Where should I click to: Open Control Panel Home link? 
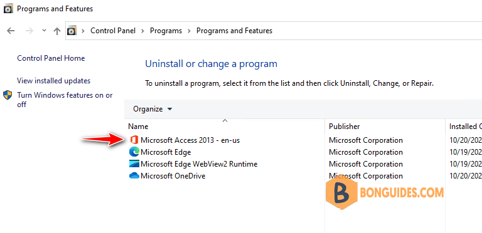coord(51,58)
